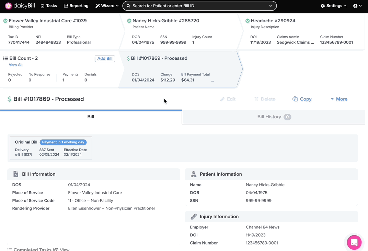Click the Charge amount $112.29
The image size is (368, 251).
pyautogui.click(x=168, y=80)
